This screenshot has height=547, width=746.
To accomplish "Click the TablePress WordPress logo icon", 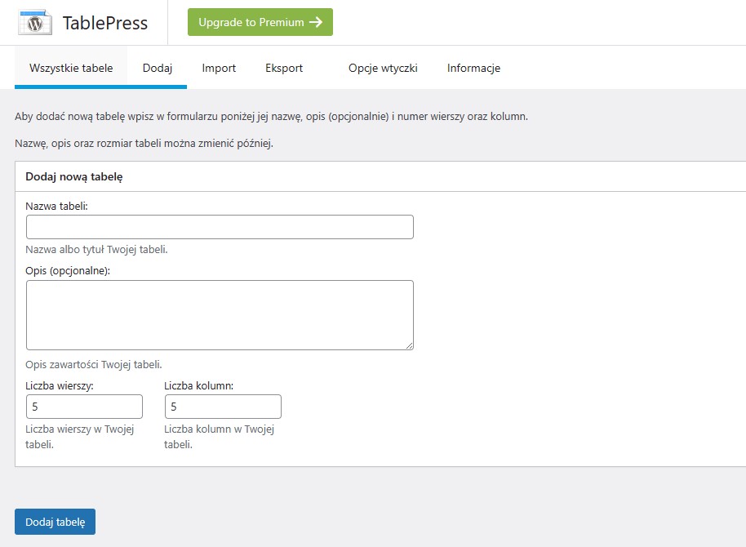I will (36, 22).
